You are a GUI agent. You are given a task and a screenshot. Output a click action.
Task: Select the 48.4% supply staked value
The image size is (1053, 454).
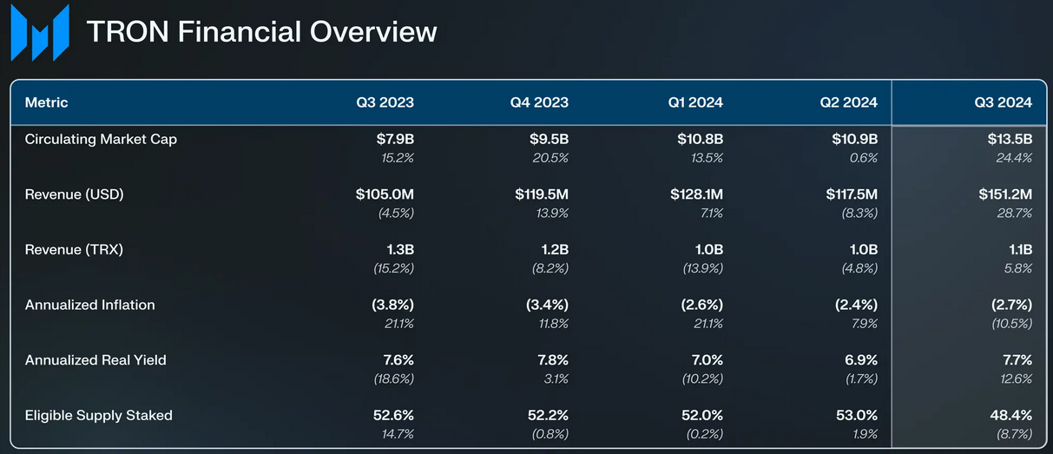1010,416
